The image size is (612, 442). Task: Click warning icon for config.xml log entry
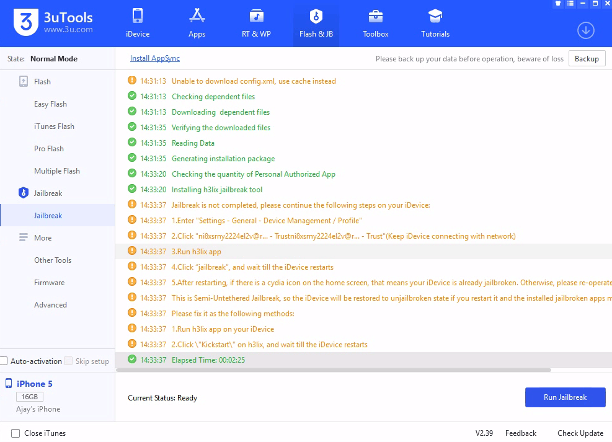click(132, 81)
